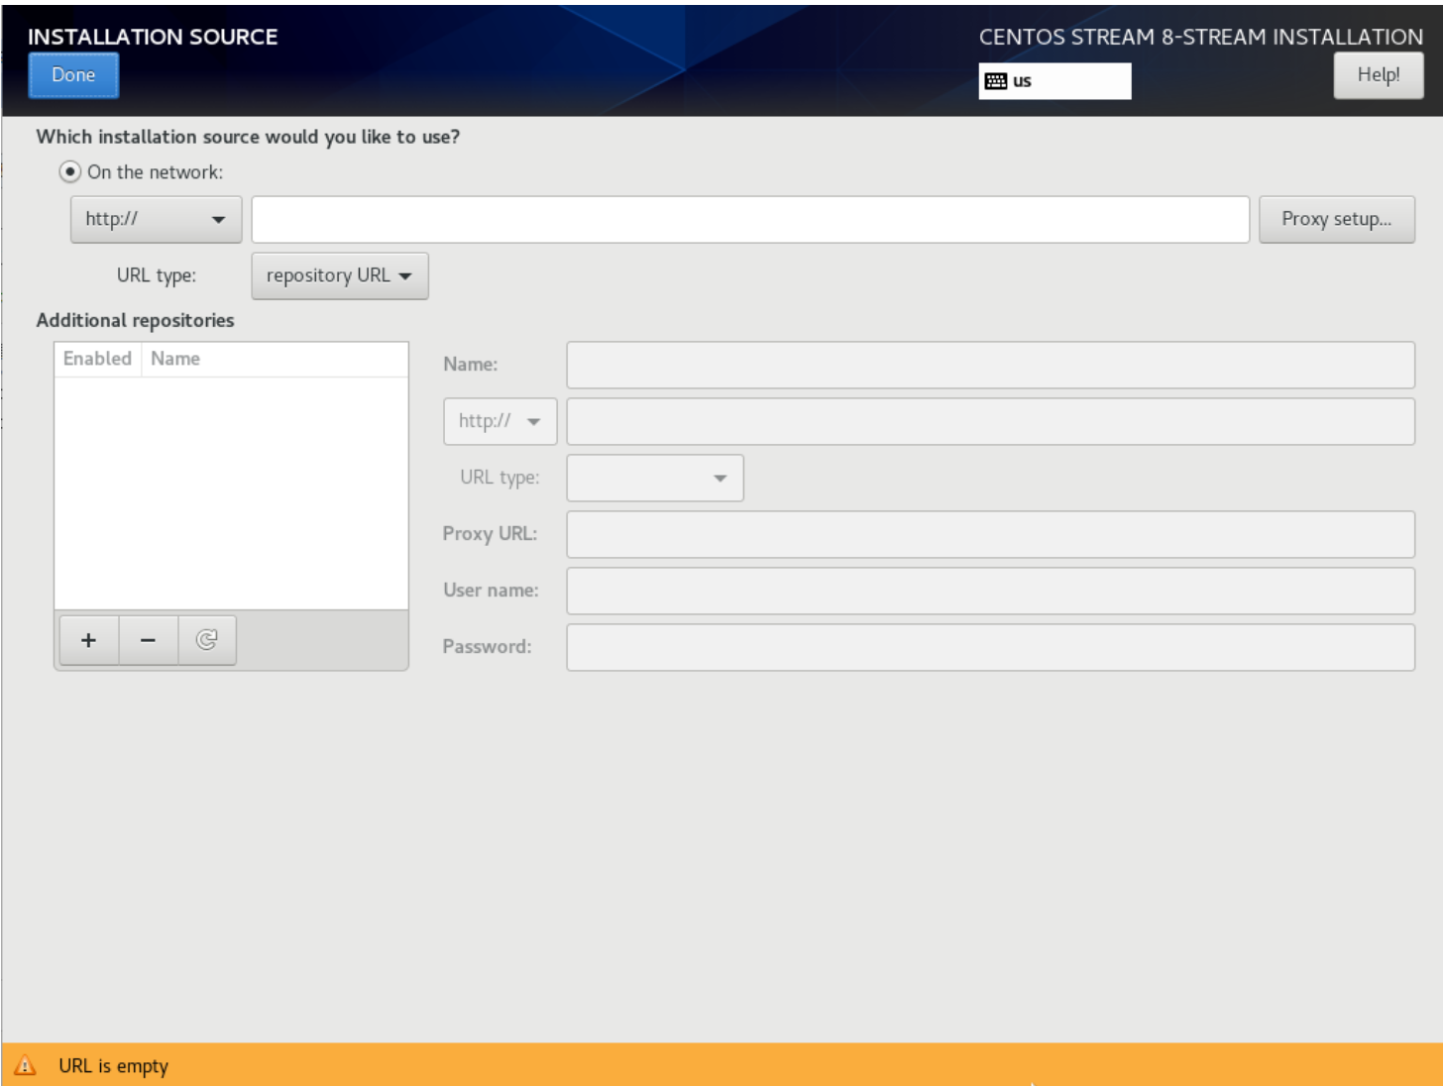This screenshot has width=1443, height=1086.
Task: Click the User name field
Action: coord(990,591)
